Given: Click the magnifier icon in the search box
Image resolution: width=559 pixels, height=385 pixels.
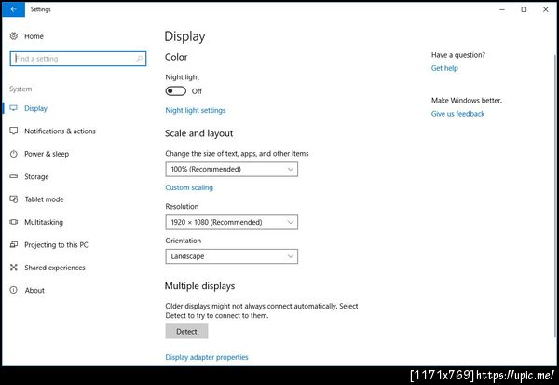Looking at the screenshot, I should (140, 59).
